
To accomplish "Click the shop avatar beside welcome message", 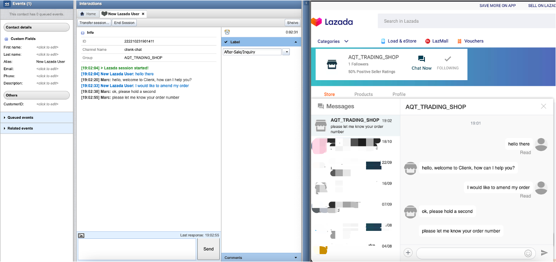I will (410, 168).
